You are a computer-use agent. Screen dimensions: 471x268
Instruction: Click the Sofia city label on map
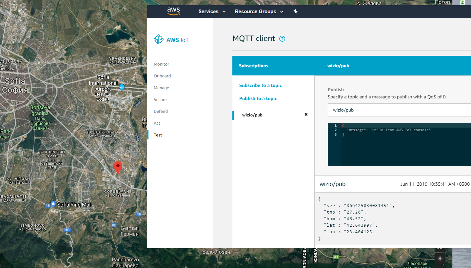[x=15, y=85]
